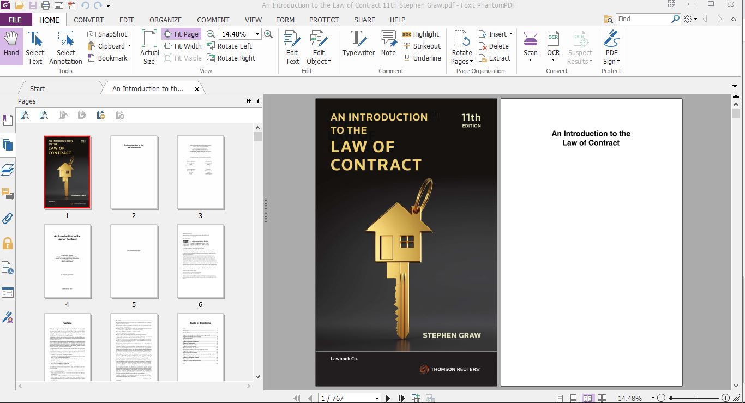Image resolution: width=745 pixels, height=403 pixels.
Task: Select page 4 thumbnail in Pages panel
Action: pyautogui.click(x=67, y=262)
